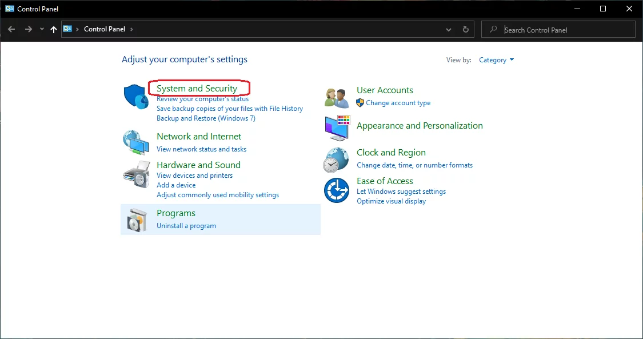Screen dimensions: 643x339
Task: Click Change date, time, or number formats
Action: [x=414, y=165]
